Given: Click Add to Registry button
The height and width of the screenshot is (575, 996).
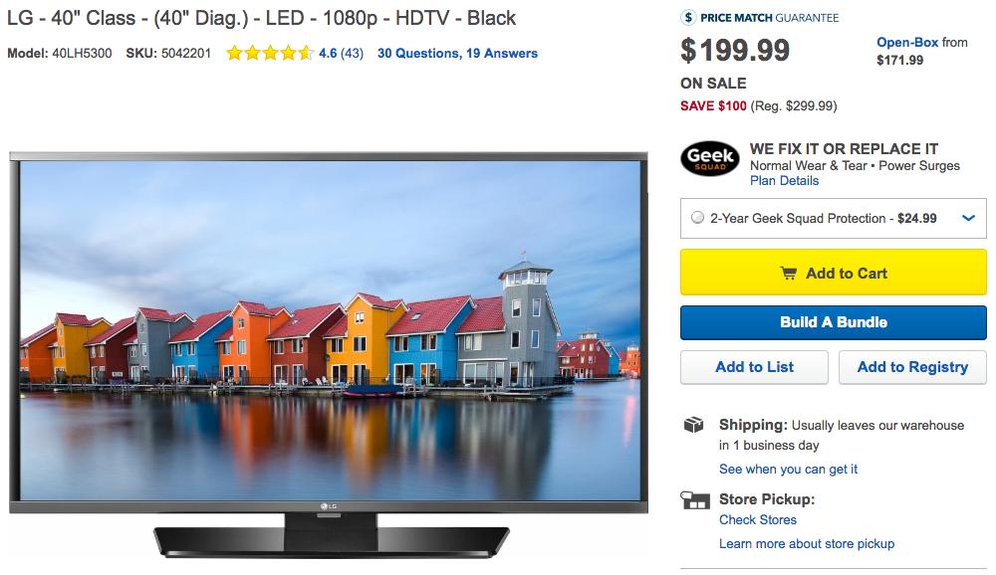Looking at the screenshot, I should click(x=912, y=367).
